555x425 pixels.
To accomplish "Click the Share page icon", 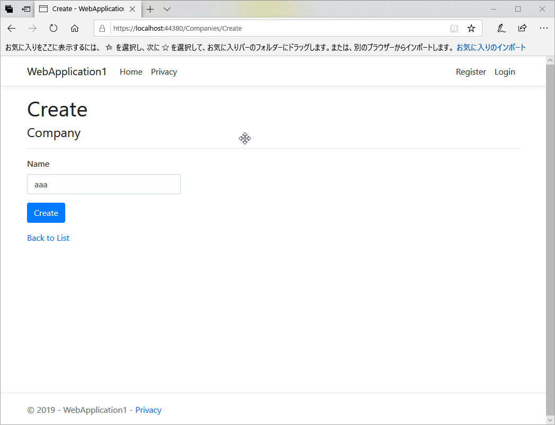I will pyautogui.click(x=523, y=28).
